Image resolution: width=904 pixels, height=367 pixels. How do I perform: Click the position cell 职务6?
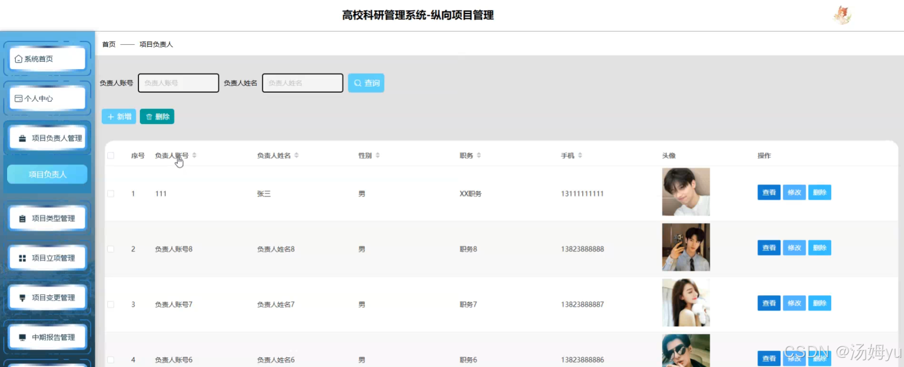coord(468,360)
